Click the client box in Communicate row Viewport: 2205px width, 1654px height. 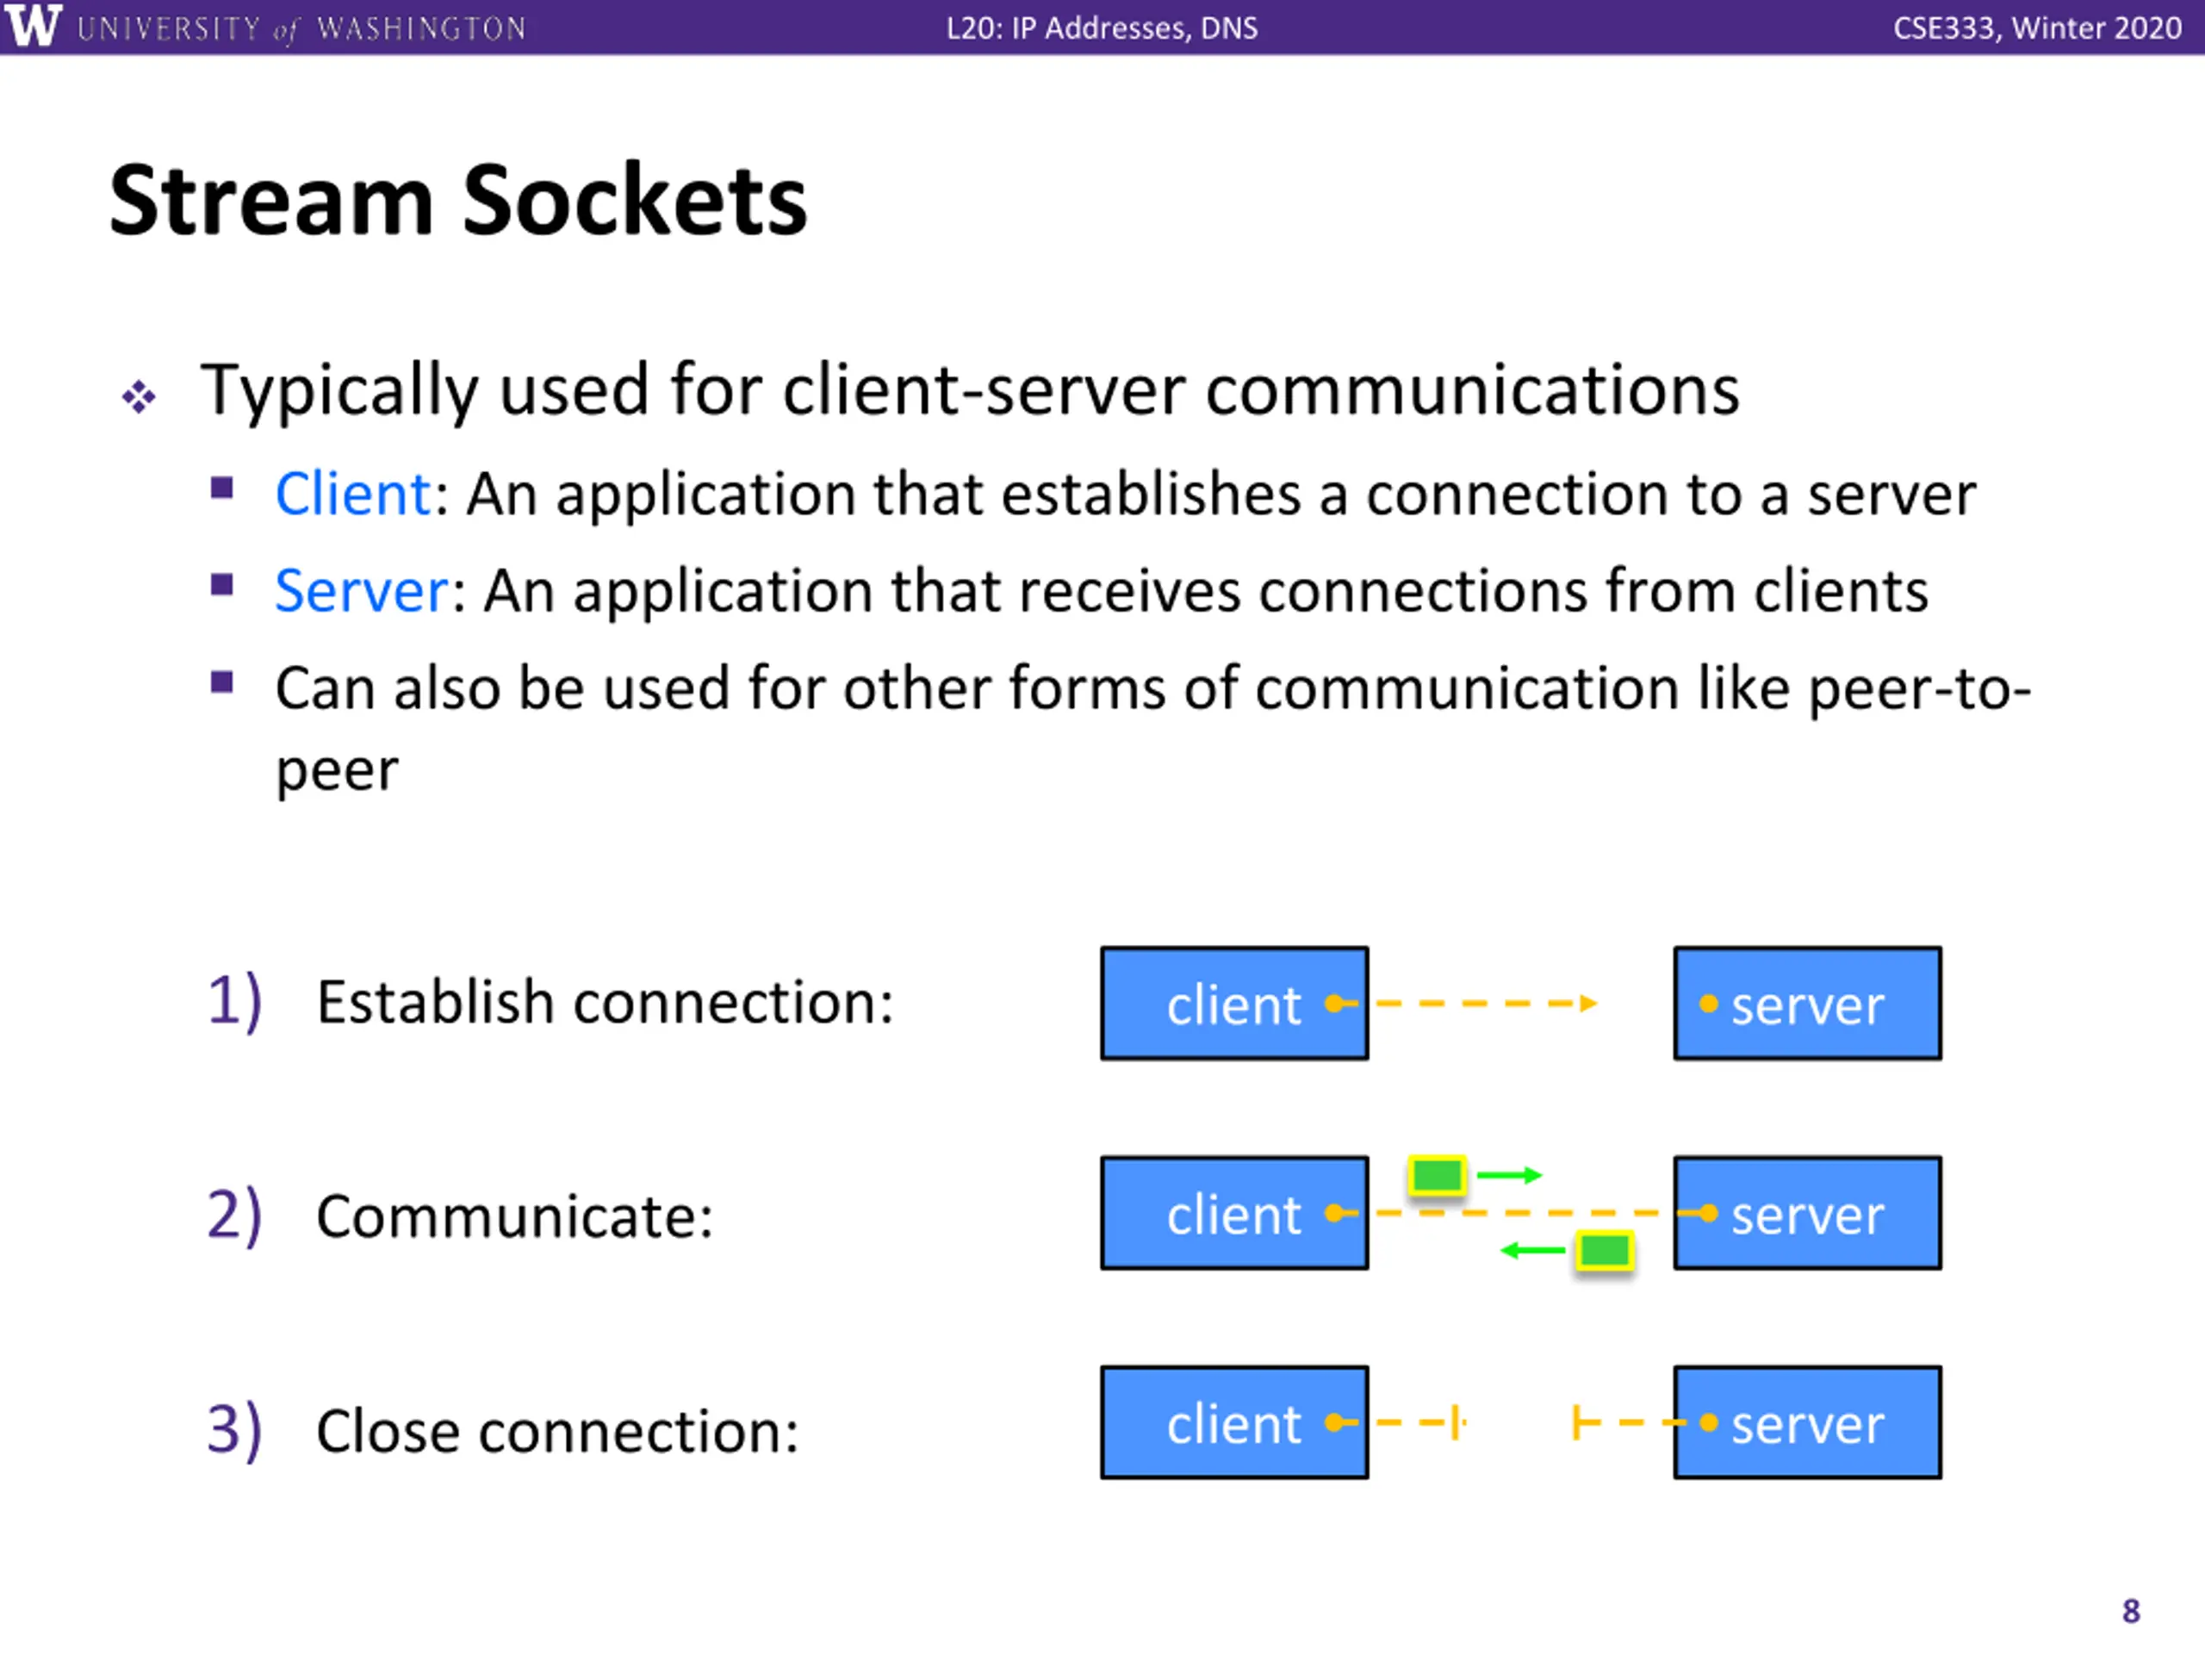(1234, 1213)
